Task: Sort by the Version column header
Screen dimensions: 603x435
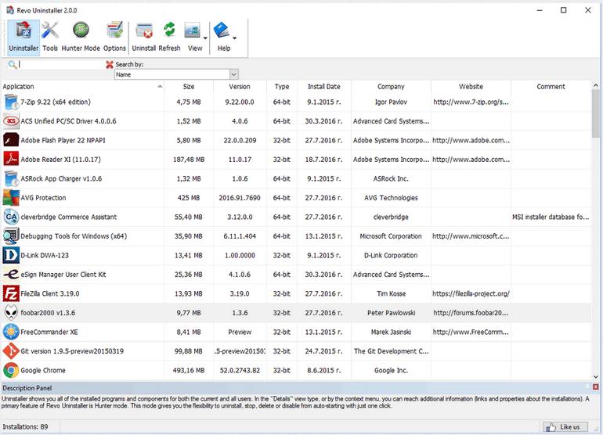Action: (x=240, y=87)
